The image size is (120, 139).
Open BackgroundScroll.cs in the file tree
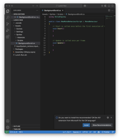pyautogui.click(x=25, y=43)
